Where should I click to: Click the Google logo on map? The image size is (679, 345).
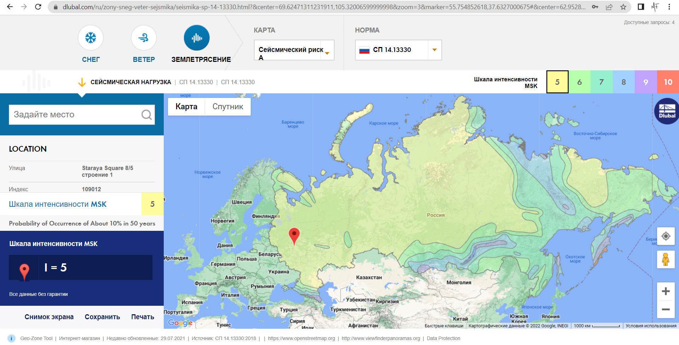[x=180, y=322]
